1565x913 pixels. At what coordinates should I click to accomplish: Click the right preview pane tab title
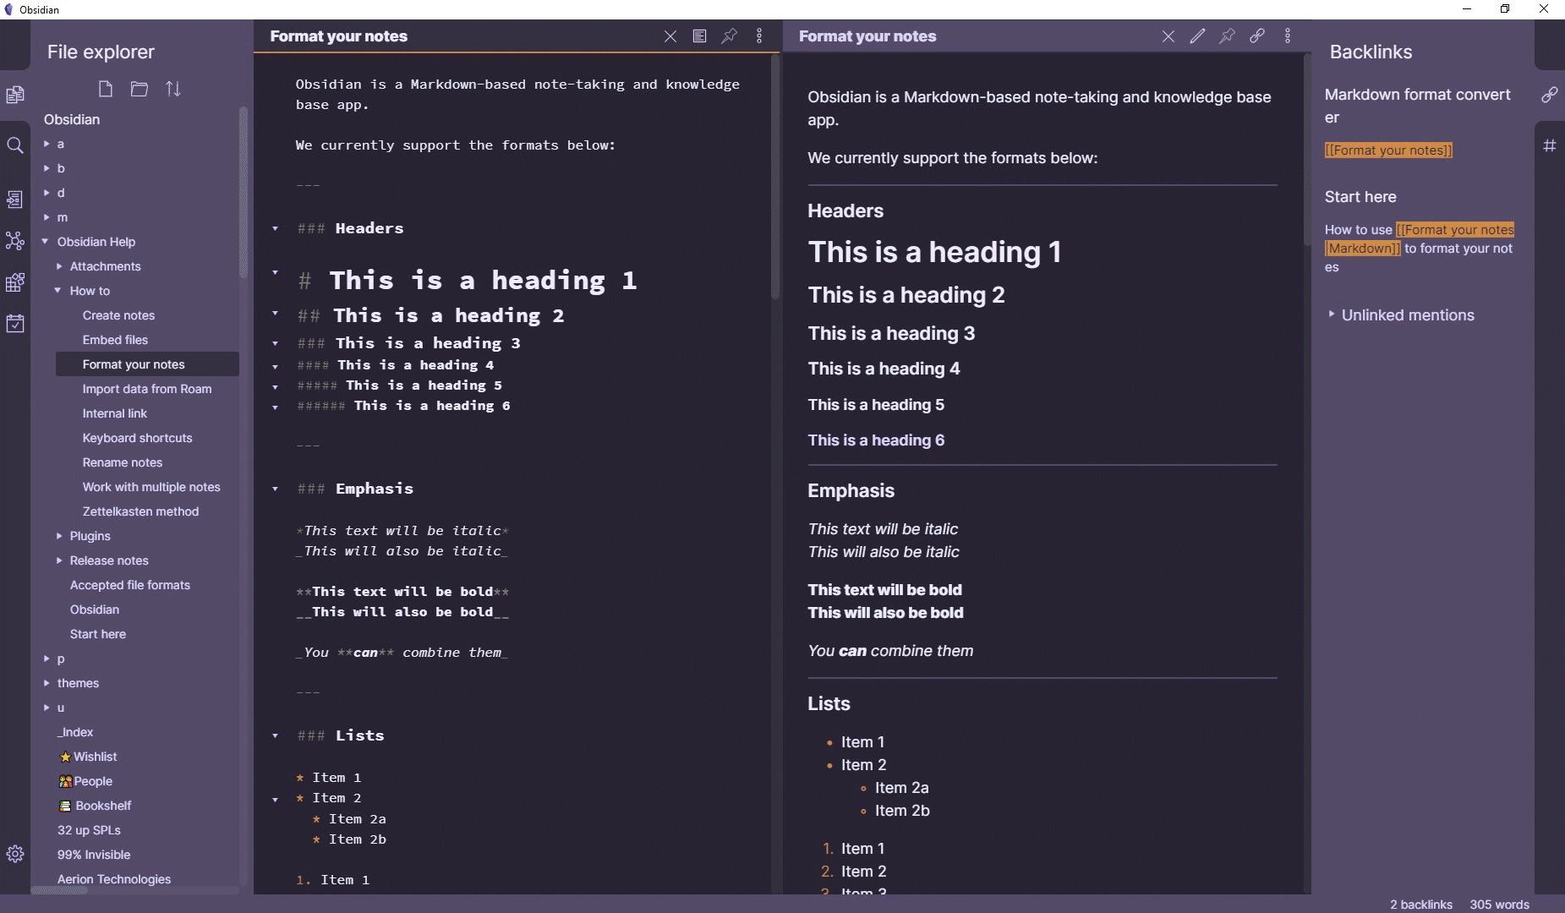click(867, 36)
